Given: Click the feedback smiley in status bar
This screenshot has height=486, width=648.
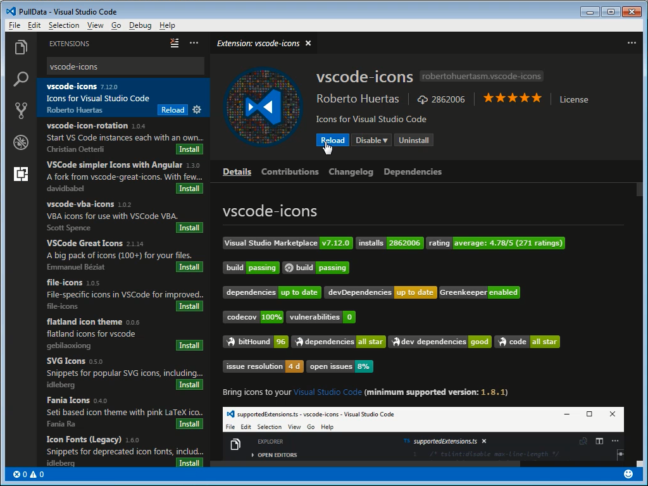Looking at the screenshot, I should (628, 474).
